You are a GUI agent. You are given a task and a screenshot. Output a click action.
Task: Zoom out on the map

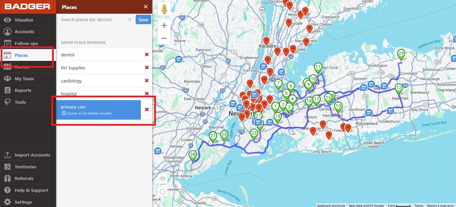(164, 38)
